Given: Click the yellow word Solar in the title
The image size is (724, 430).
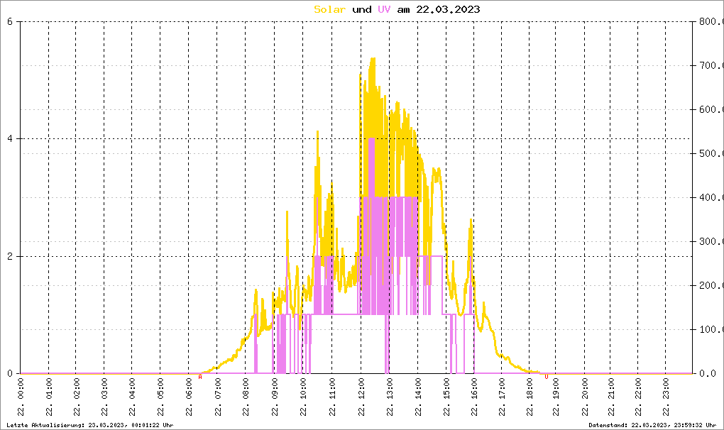Looking at the screenshot, I should 329,9.
